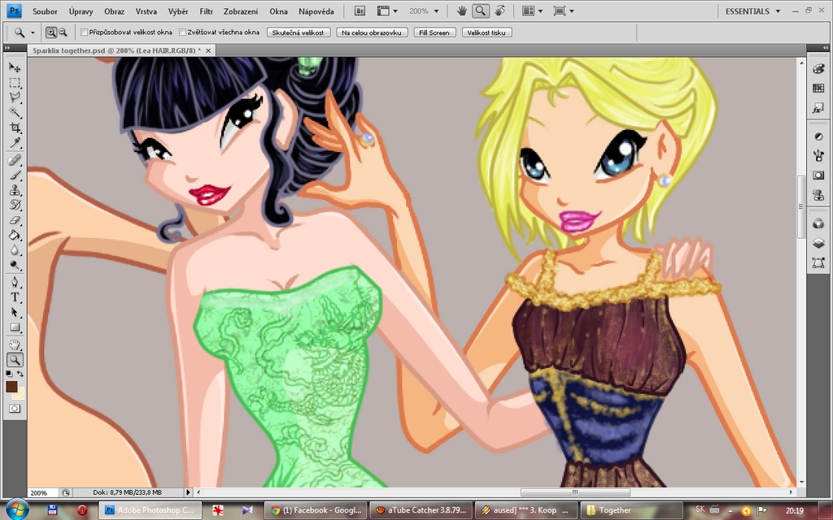Select the History Brush tool
833x520 pixels.
click(15, 205)
